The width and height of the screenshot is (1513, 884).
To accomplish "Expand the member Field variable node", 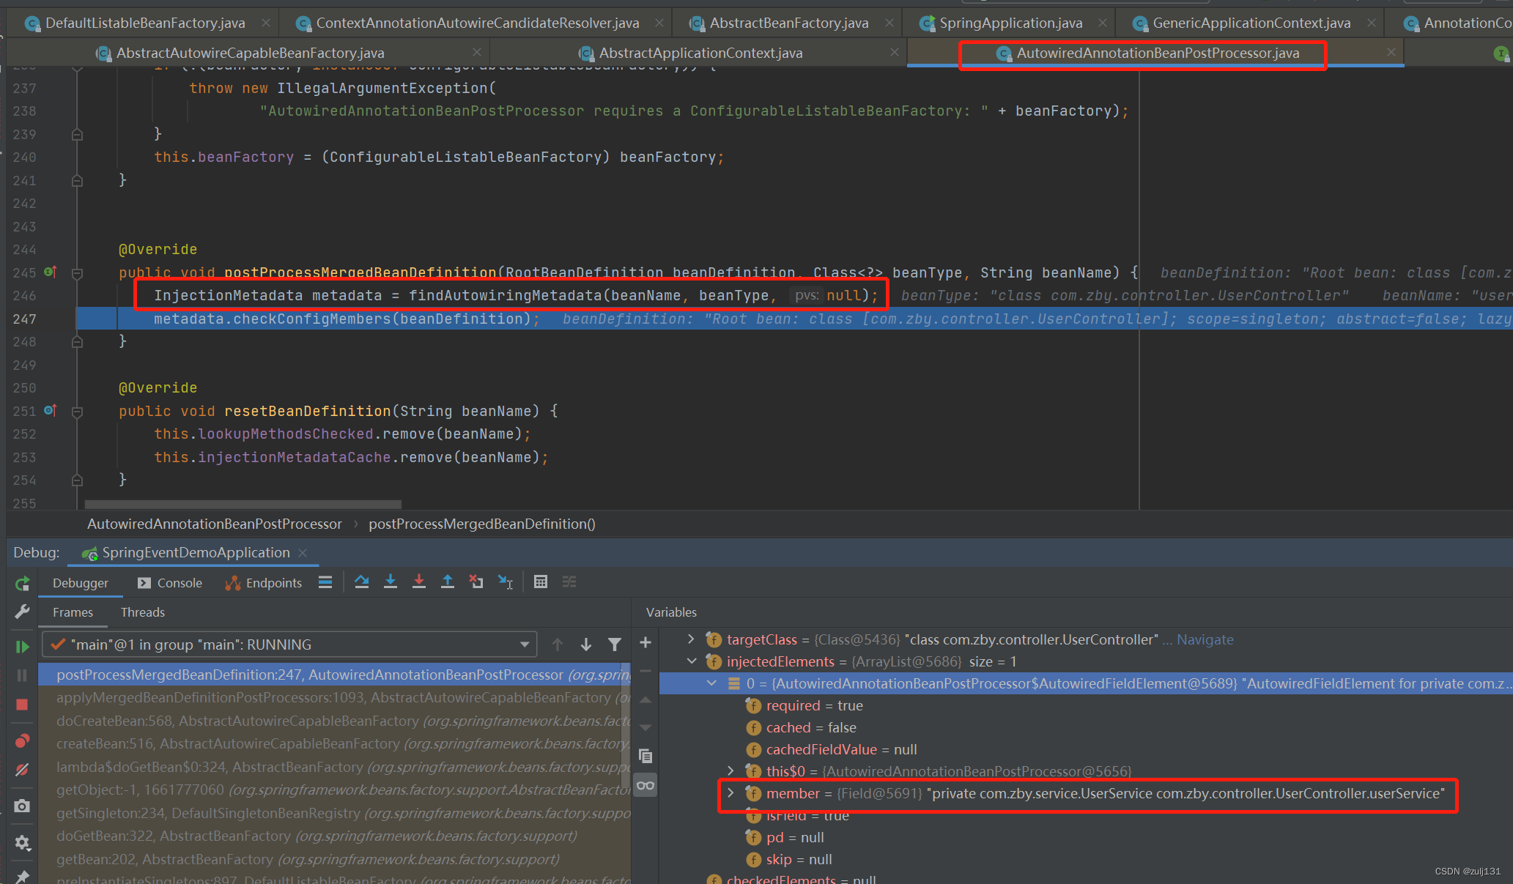I will (730, 792).
